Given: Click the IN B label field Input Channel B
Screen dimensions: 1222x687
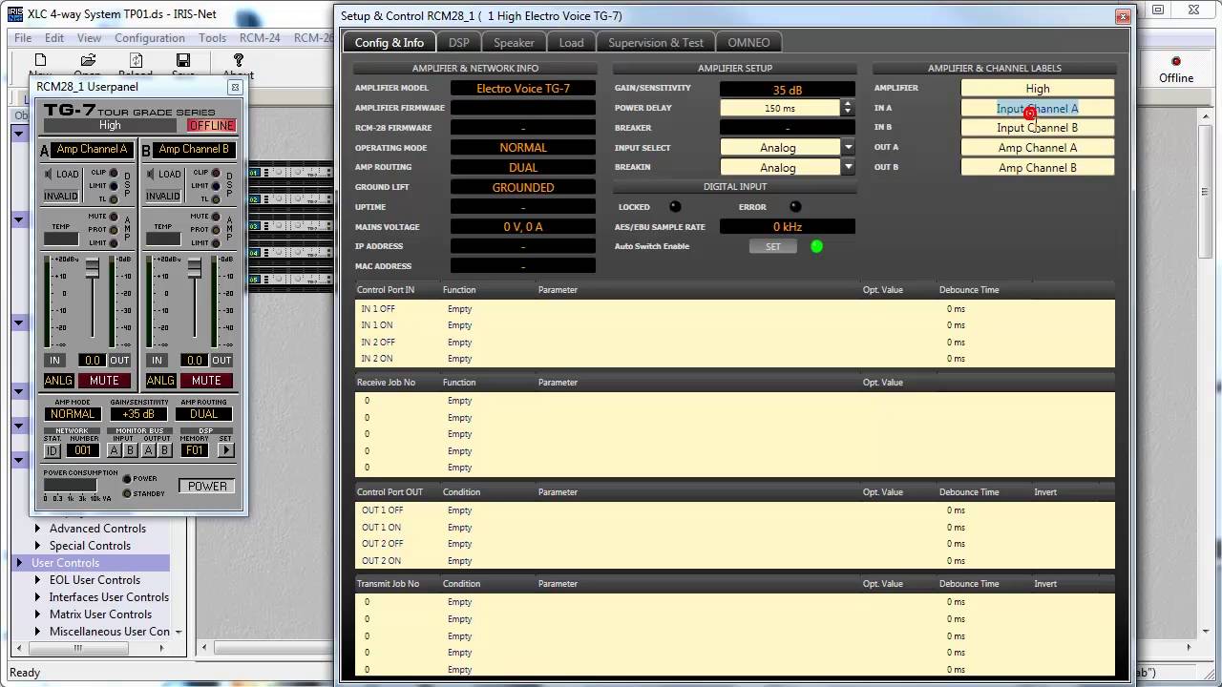Looking at the screenshot, I should (1038, 128).
